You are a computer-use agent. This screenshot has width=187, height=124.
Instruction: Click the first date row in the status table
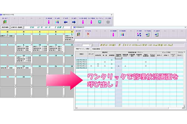point(81,60)
